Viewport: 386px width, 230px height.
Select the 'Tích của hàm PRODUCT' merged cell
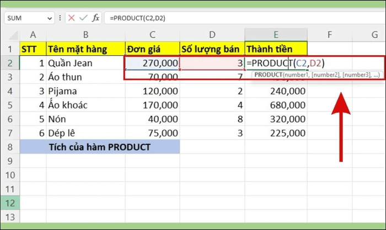(100, 147)
